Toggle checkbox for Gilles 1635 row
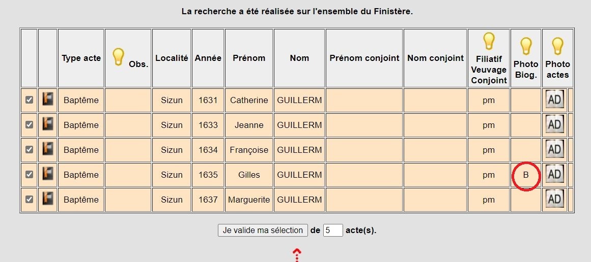This screenshot has height=262, width=591. [x=29, y=175]
